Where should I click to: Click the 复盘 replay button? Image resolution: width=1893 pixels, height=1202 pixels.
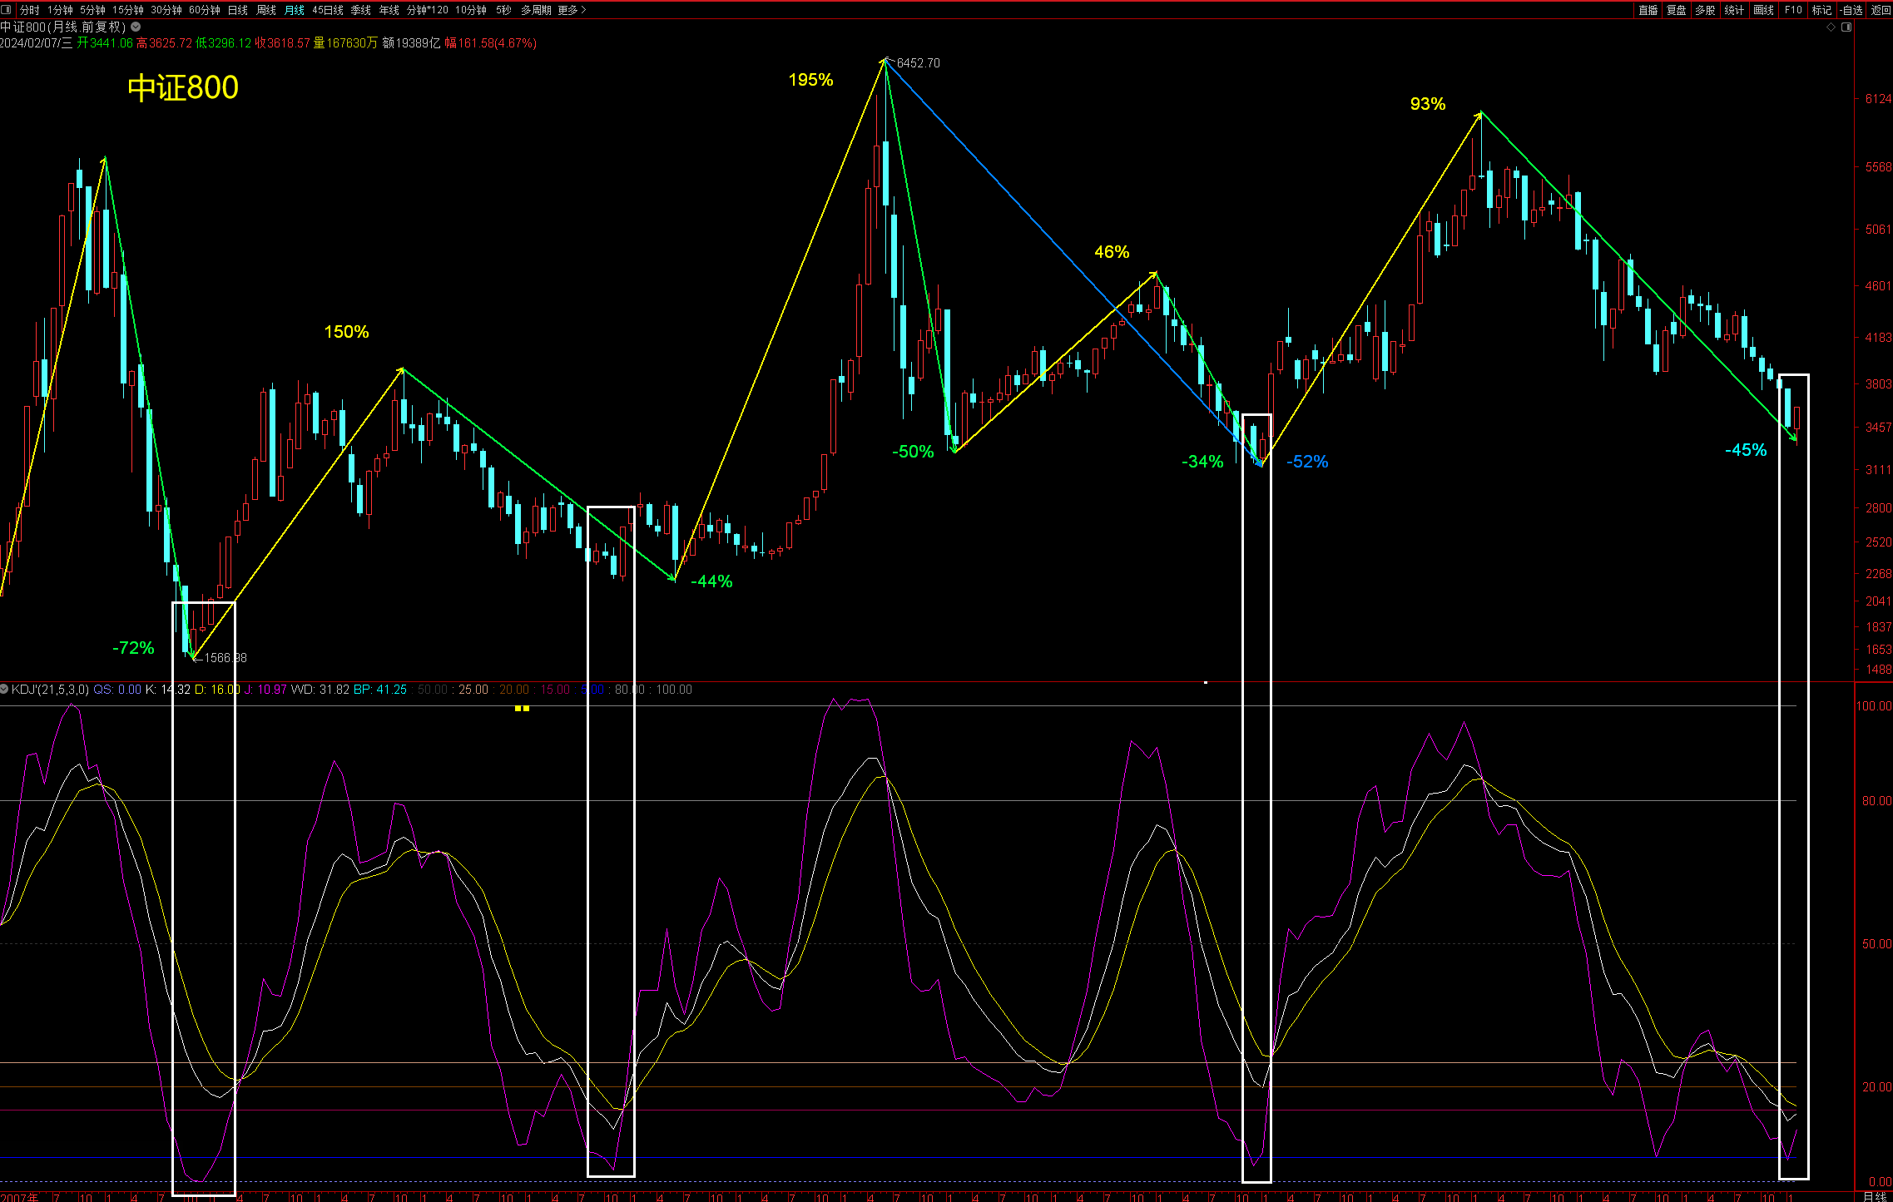pos(1676,10)
